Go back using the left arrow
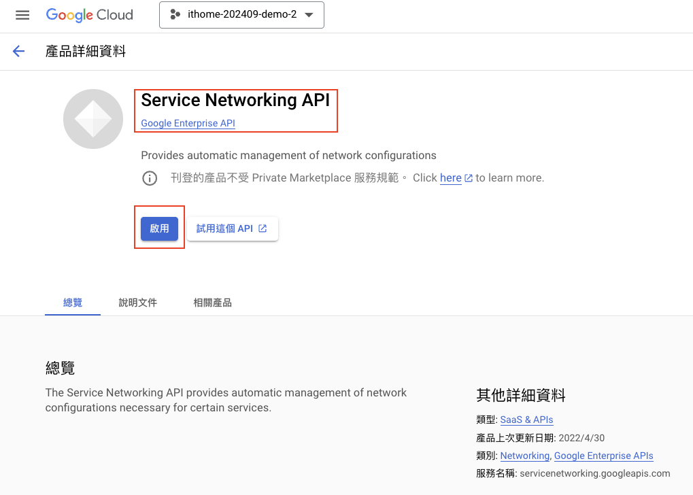 [18, 51]
